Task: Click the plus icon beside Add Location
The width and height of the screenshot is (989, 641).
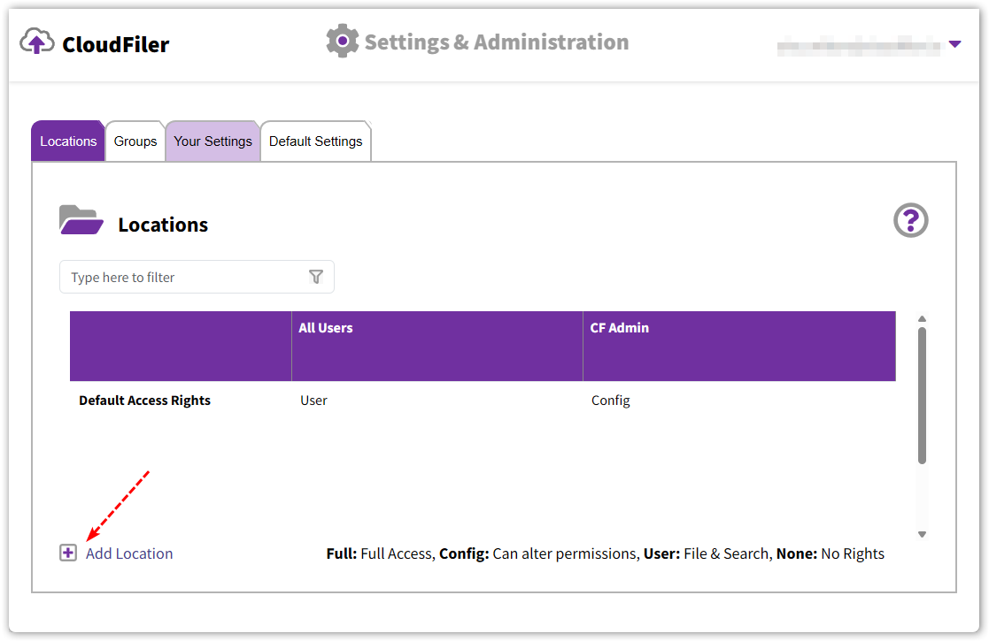Action: click(68, 553)
